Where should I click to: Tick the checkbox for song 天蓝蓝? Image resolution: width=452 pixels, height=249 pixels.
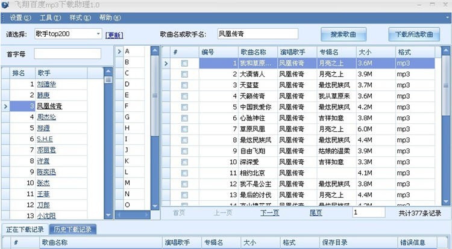tap(184, 85)
